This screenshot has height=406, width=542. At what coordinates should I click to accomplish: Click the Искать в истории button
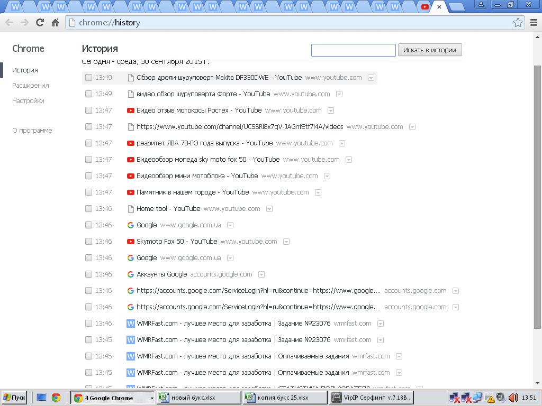pos(430,50)
